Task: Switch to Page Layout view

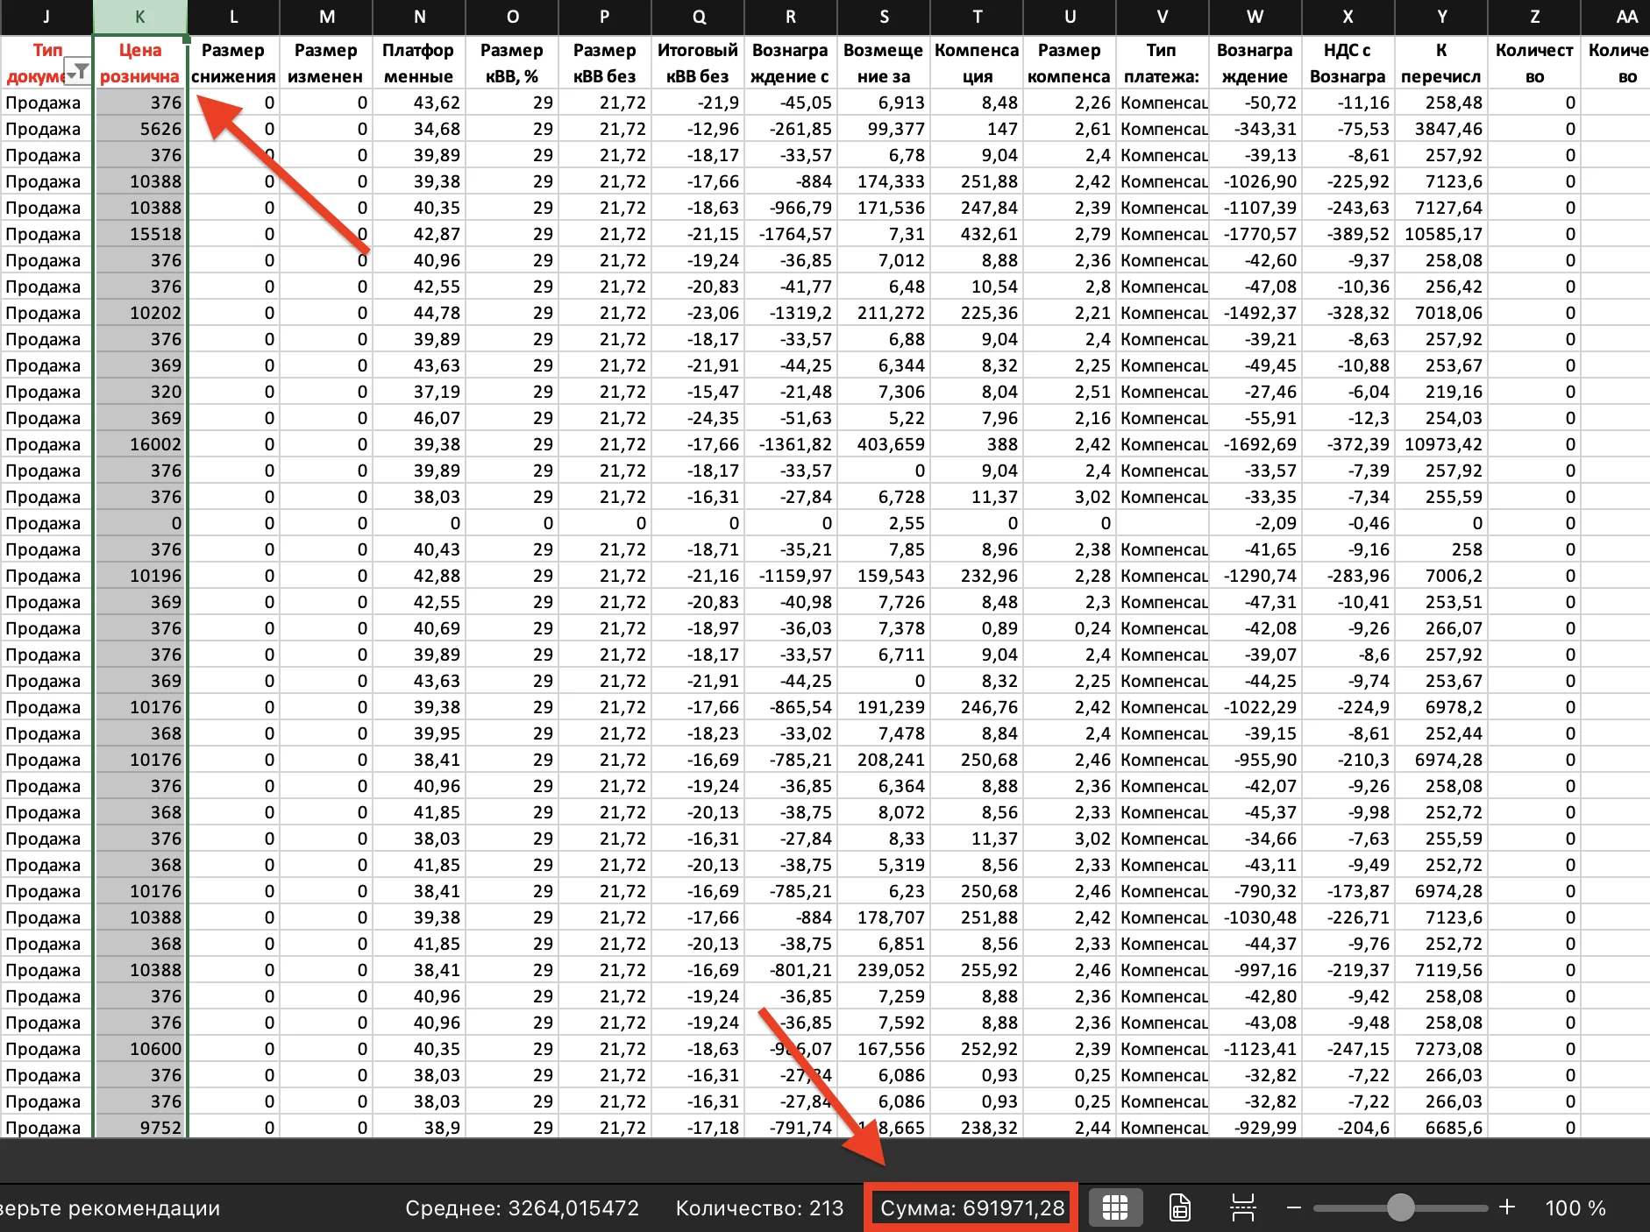Action: pyautogui.click(x=1180, y=1207)
